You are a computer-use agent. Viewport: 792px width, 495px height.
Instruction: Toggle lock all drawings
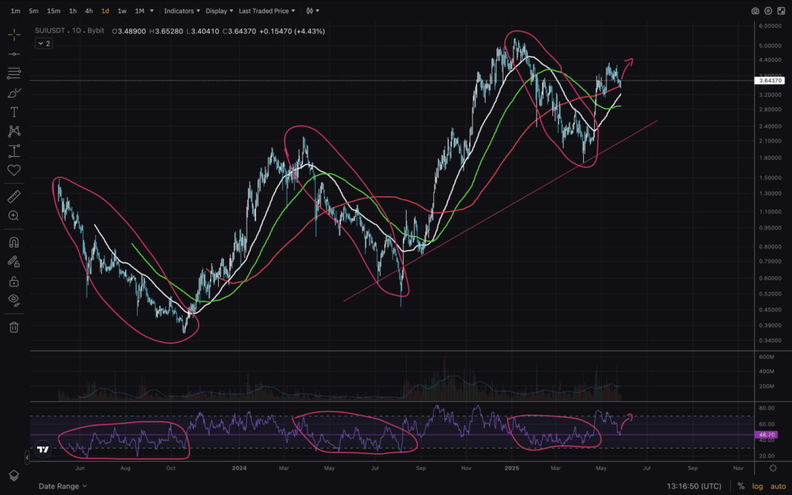pyautogui.click(x=14, y=281)
